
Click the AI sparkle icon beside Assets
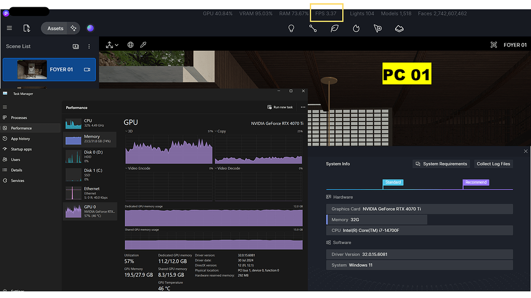74,28
